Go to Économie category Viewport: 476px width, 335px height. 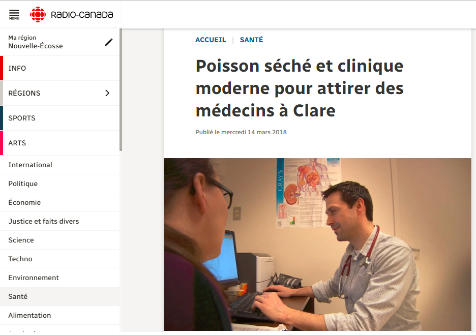click(60, 202)
